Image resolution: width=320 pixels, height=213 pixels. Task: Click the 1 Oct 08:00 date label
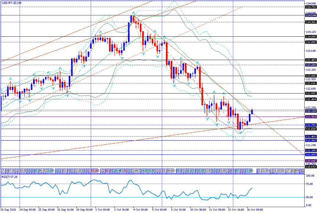(x=103, y=210)
